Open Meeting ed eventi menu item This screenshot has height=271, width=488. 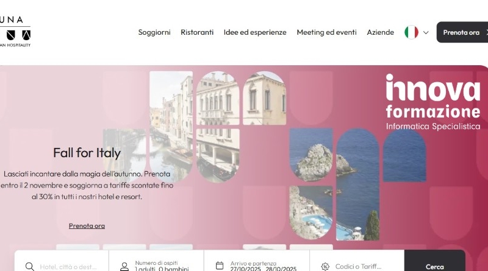tap(326, 32)
